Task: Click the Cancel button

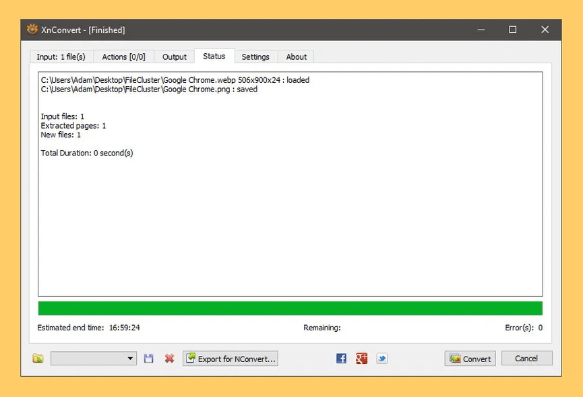Action: click(526, 358)
